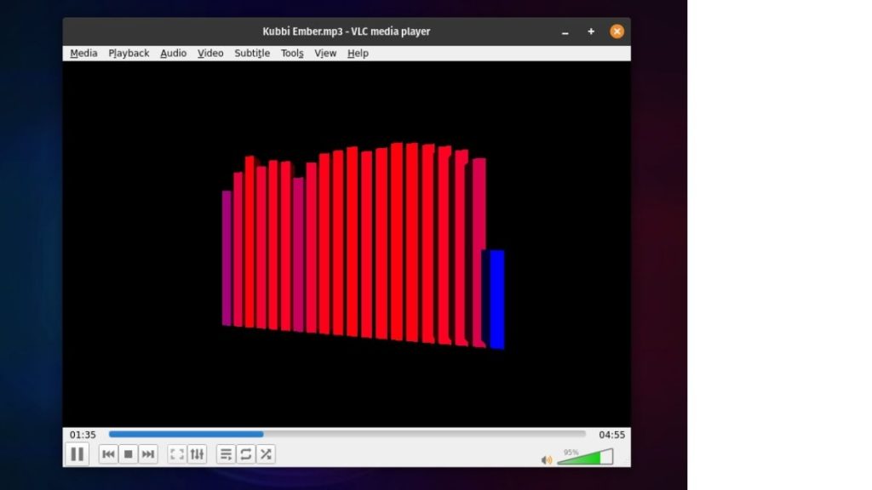This screenshot has height=490, width=872.
Task: Open the Help menu
Action: [358, 53]
